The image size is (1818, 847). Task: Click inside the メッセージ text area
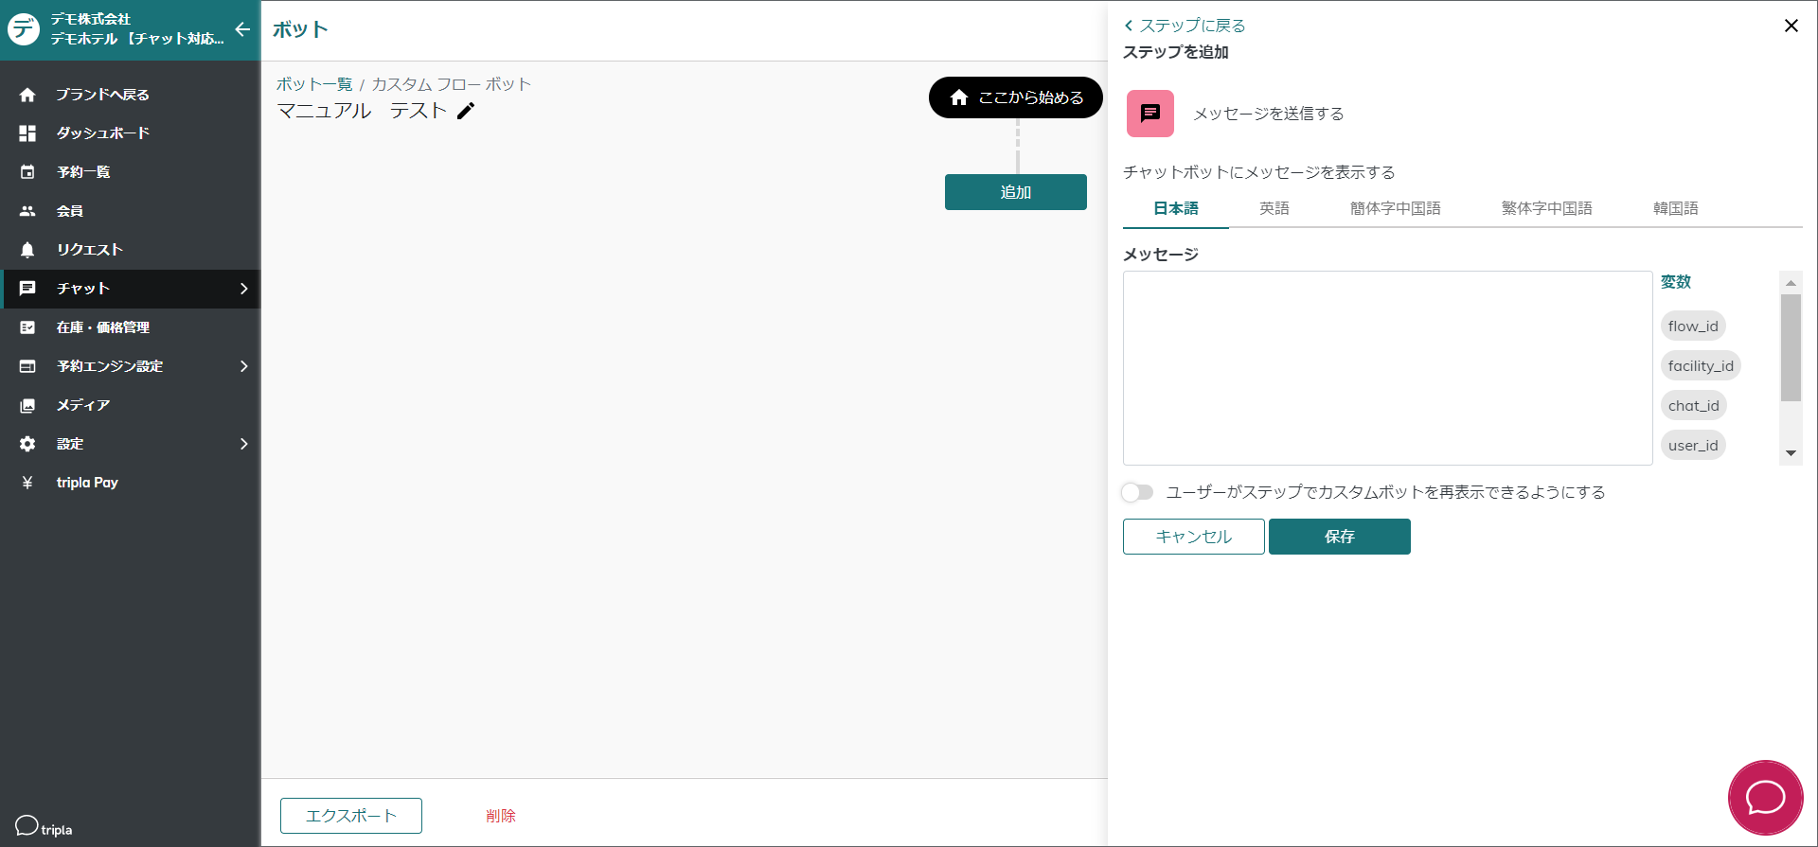pyautogui.click(x=1387, y=368)
